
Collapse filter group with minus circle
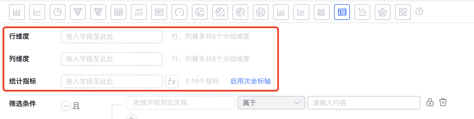(66, 106)
